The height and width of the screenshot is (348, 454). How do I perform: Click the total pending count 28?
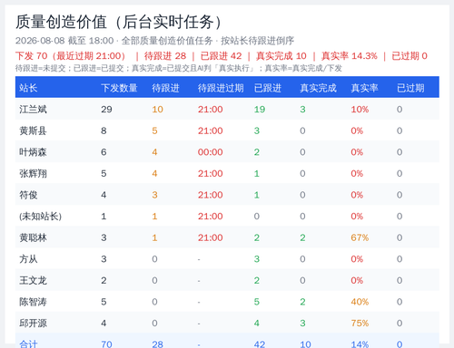click(157, 344)
